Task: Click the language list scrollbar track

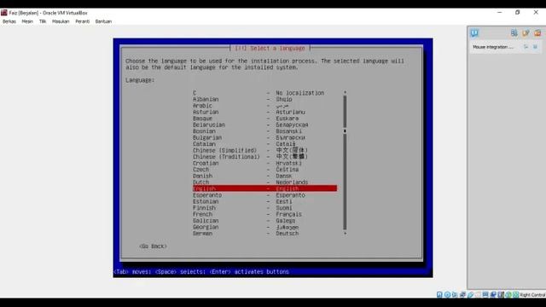Action: [x=345, y=163]
